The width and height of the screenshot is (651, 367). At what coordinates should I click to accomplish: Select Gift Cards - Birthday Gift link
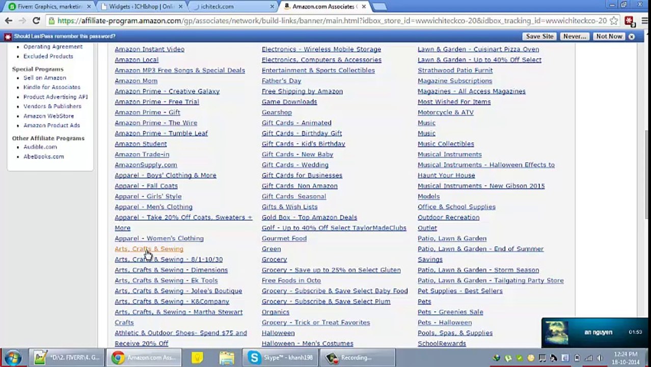click(x=302, y=133)
